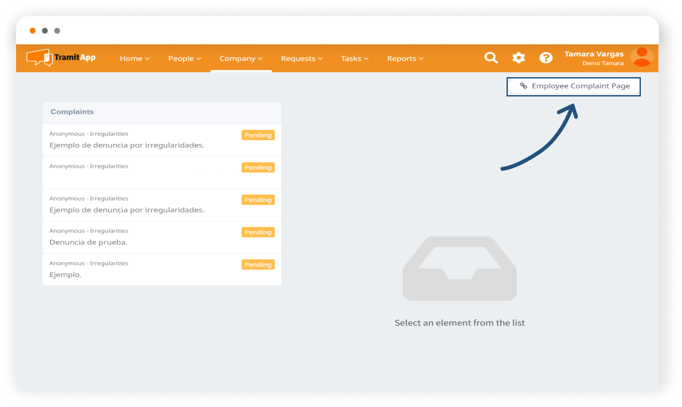Select the 'Denuncia de prueba.' complaint
This screenshot has width=682, height=407.
[x=141, y=237]
